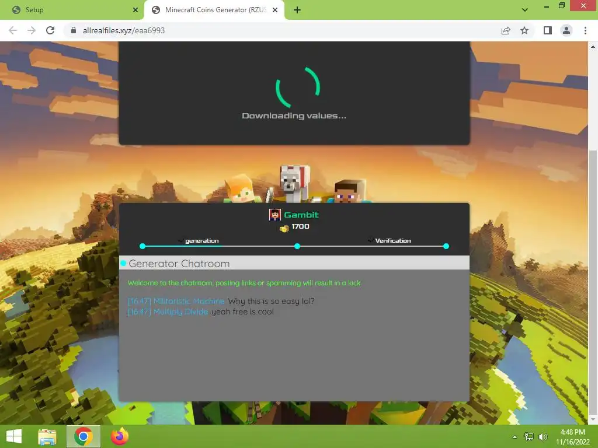Launch Firefox from the taskbar

pos(119,436)
